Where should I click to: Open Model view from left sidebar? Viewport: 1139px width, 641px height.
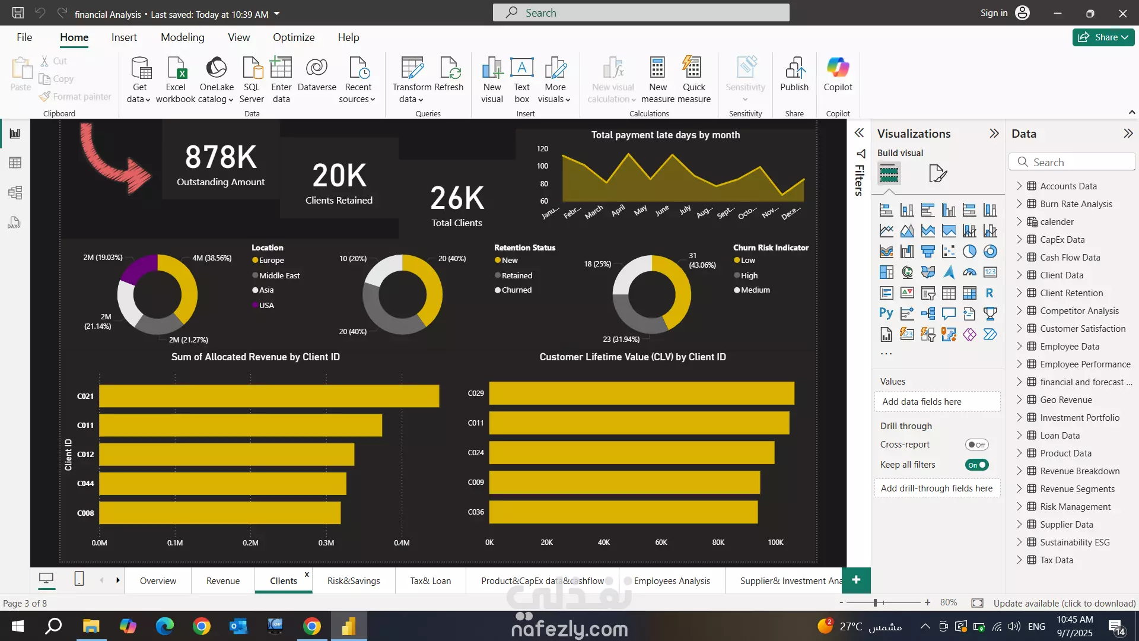(15, 192)
